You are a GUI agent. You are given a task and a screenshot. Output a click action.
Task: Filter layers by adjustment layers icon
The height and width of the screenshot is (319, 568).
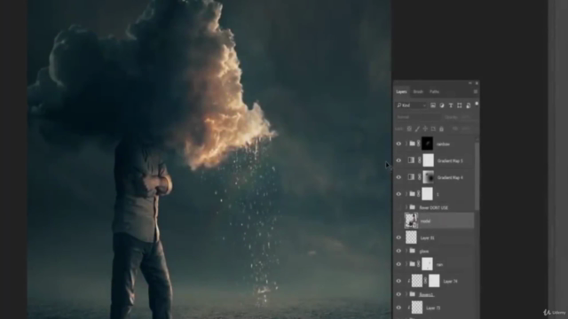tap(442, 105)
